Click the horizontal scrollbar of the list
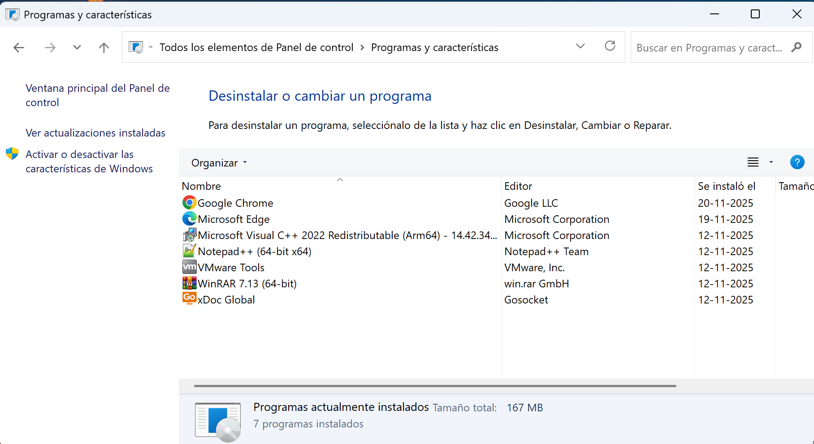Viewport: 814px width, 444px height. click(x=435, y=386)
